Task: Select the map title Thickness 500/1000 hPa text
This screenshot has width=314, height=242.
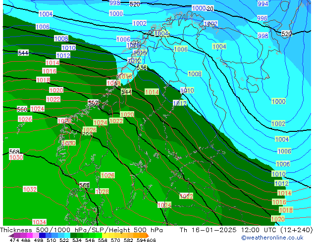Action: (x=44, y=230)
